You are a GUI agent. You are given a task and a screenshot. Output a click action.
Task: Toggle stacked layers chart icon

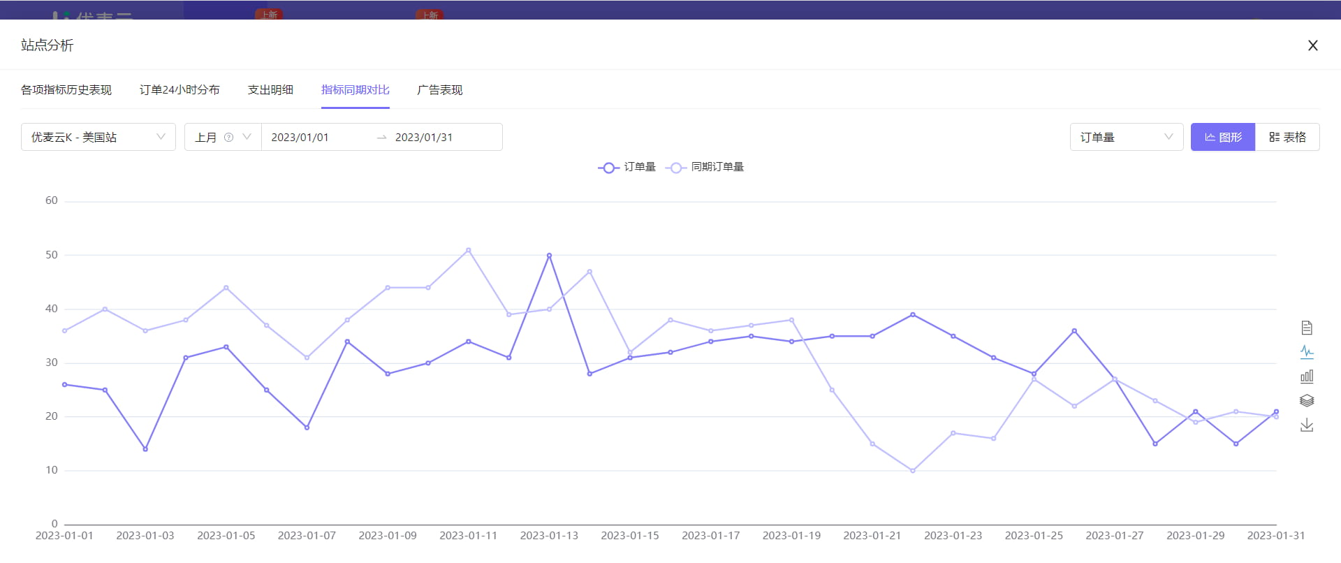coord(1307,401)
